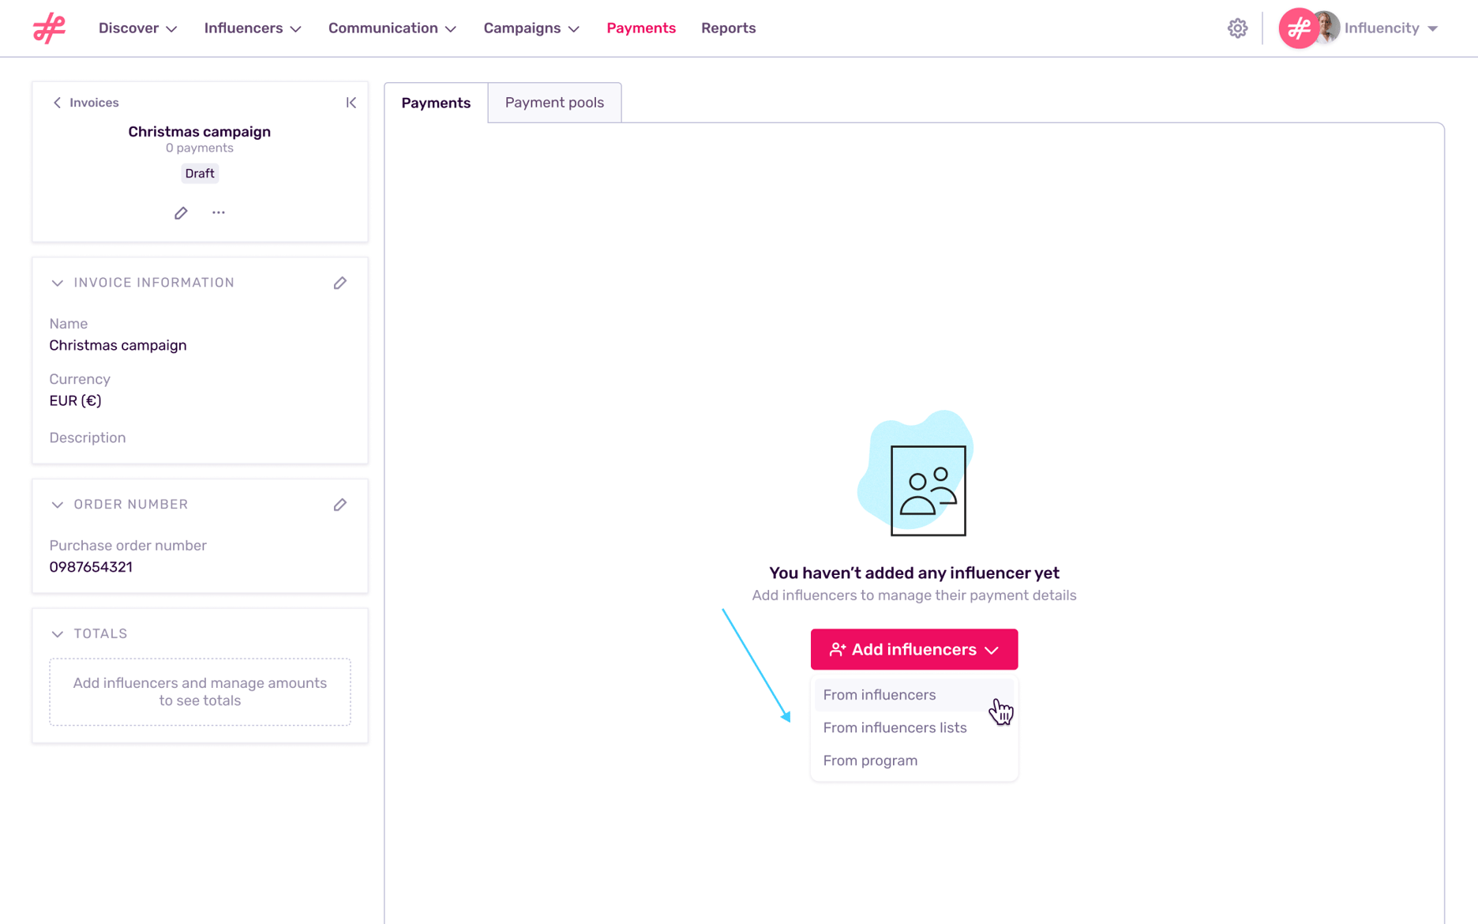
Task: Open the Reports menu item
Action: point(728,28)
